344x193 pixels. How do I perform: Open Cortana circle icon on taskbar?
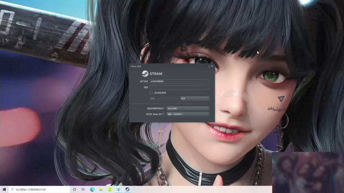click(x=74, y=190)
